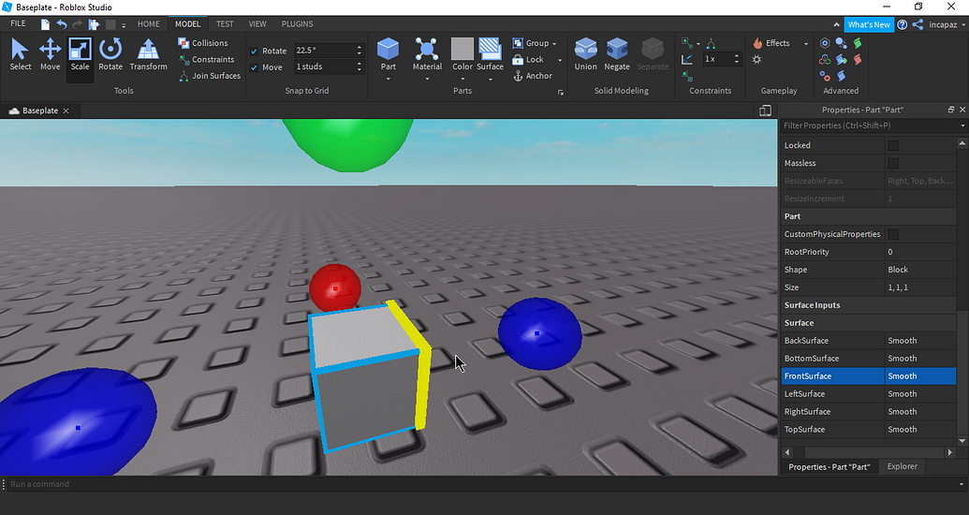Collapse the ribbon with the up arrow

(836, 24)
